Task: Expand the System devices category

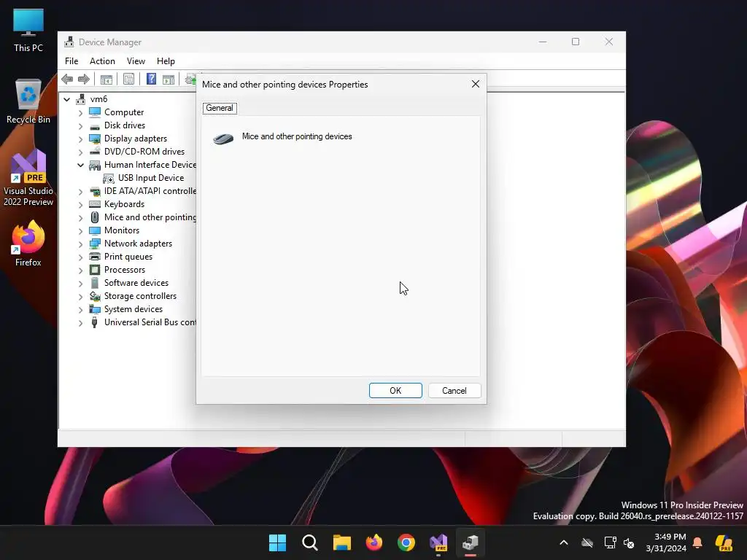Action: (x=80, y=309)
